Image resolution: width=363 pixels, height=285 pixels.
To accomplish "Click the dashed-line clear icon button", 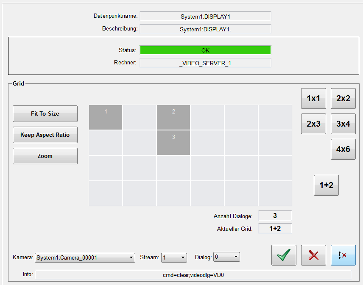I will coord(343,255).
